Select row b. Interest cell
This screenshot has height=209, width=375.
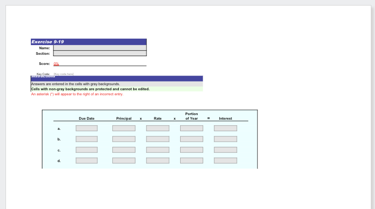(x=226, y=139)
